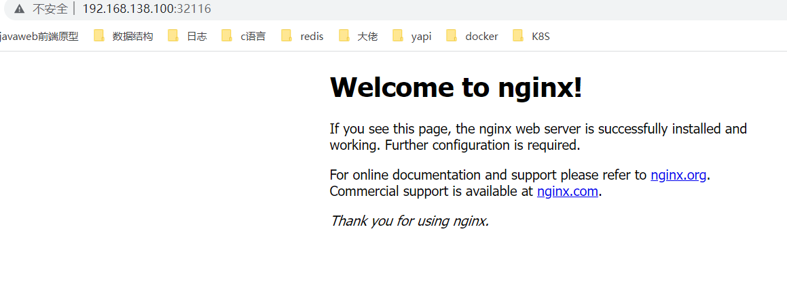Viewport: 787px width, 282px height.
Task: Follow the nginx.com commercial support link
Action: point(567,191)
